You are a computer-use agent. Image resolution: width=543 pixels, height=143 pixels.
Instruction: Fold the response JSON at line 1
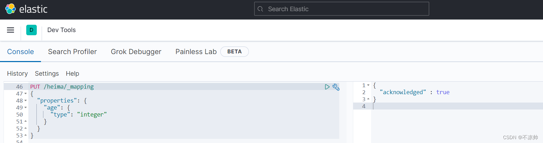368,85
